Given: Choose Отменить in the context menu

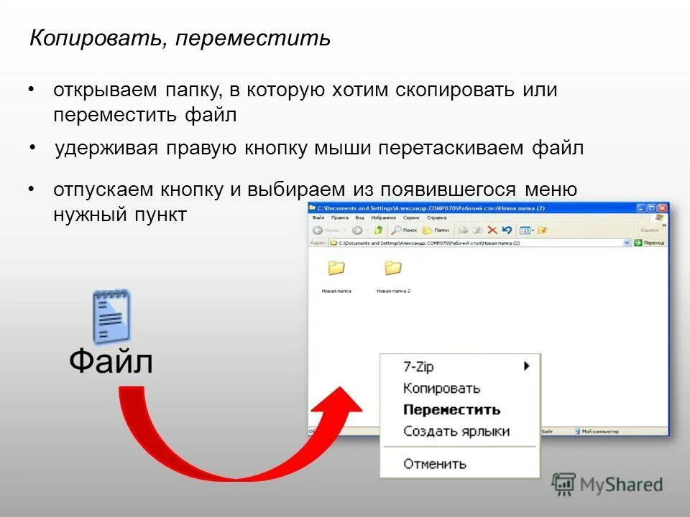Looking at the screenshot, I should (x=460, y=464).
